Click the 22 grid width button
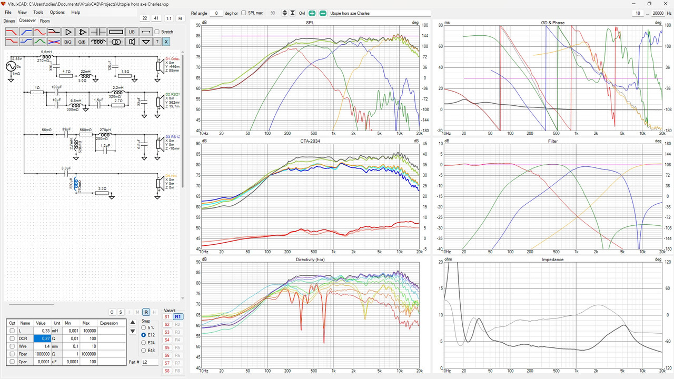This screenshot has height=379, width=674. point(145,18)
